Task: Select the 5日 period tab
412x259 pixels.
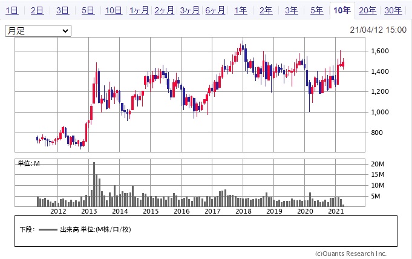Action: pos(88,10)
